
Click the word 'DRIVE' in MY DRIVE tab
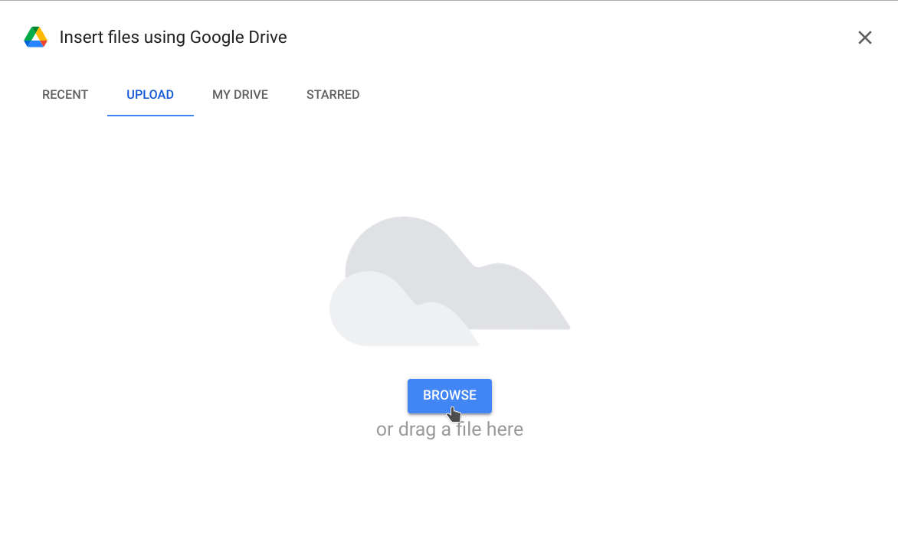[251, 94]
